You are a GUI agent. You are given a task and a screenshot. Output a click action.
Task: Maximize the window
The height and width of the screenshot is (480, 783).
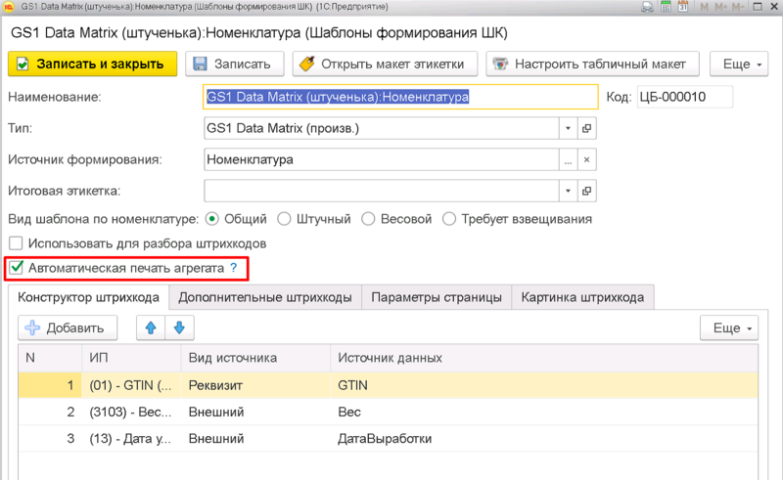click(757, 7)
